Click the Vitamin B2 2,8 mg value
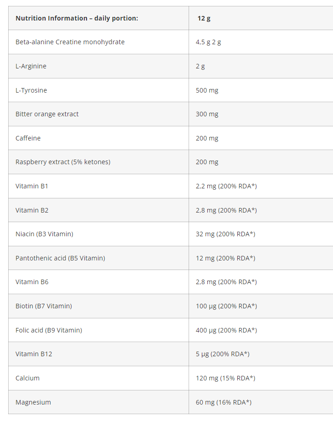Viewport: 333px width, 426px height. coord(226,210)
